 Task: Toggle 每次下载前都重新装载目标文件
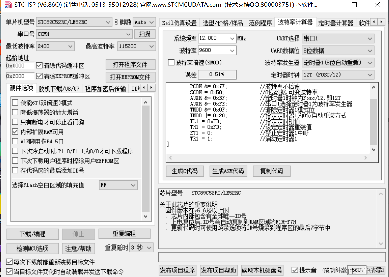[x=9, y=262]
